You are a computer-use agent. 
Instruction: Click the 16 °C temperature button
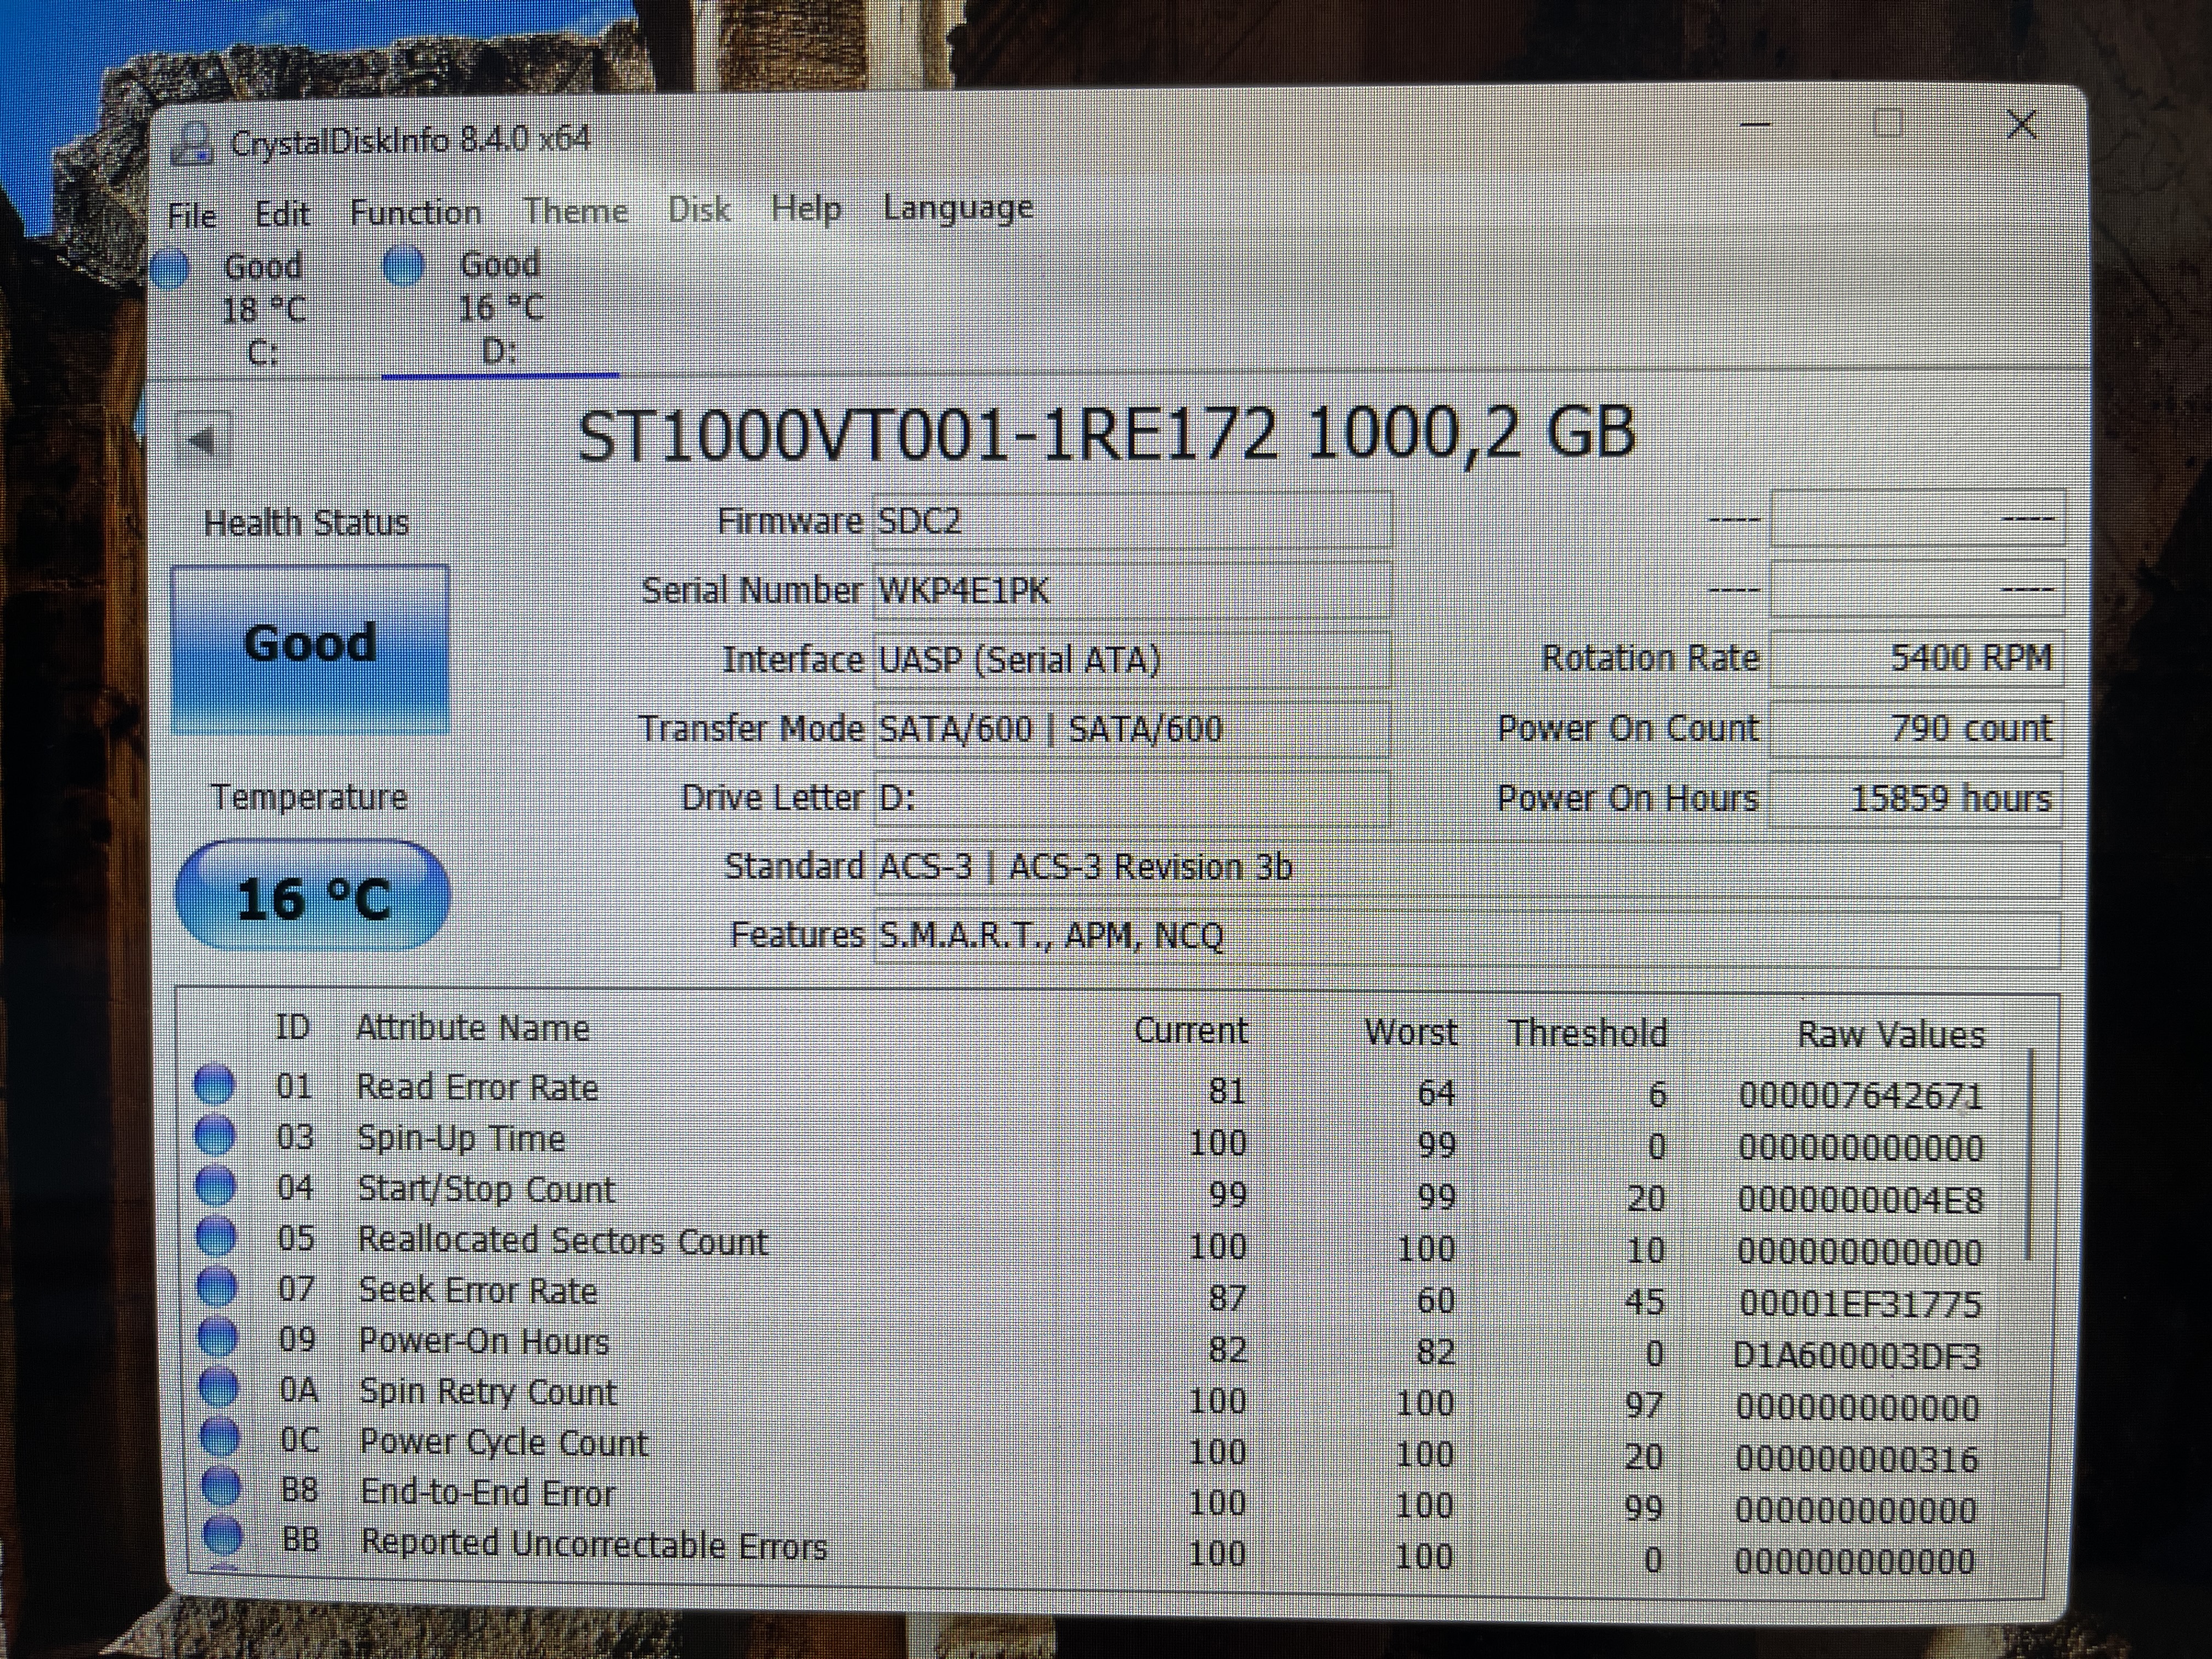[x=312, y=895]
